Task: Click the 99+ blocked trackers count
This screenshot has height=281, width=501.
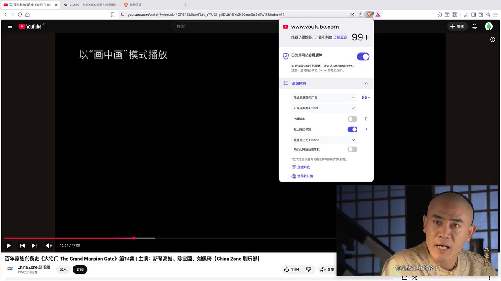Action: tap(360, 37)
